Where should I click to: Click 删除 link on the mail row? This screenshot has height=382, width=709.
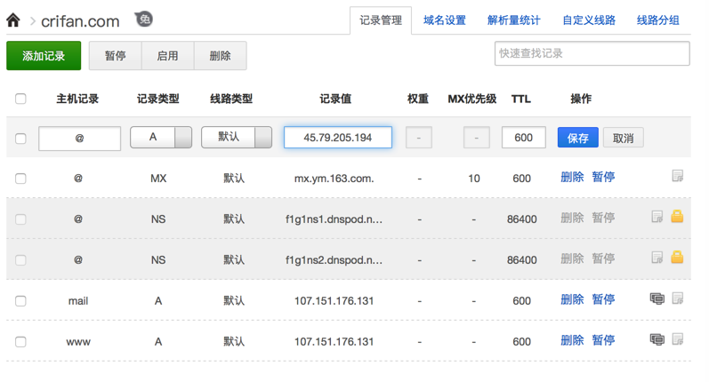(x=572, y=299)
